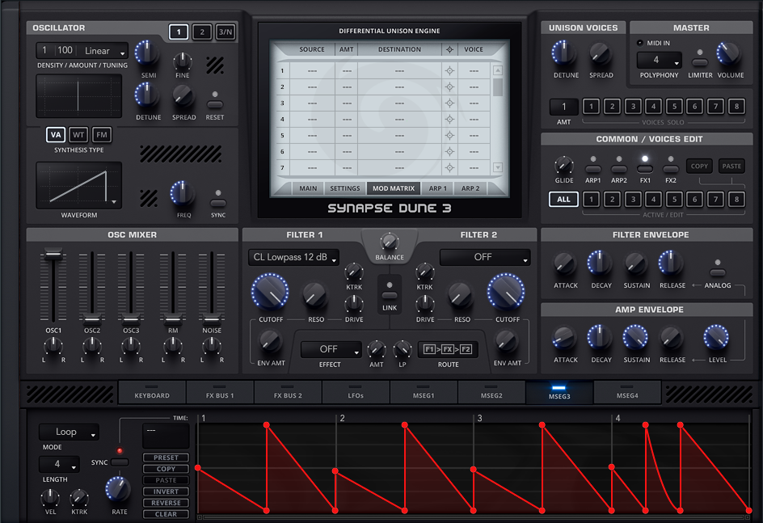Click the Amp Envelope LEVEL knob
The width and height of the screenshot is (763, 523).
click(716, 338)
